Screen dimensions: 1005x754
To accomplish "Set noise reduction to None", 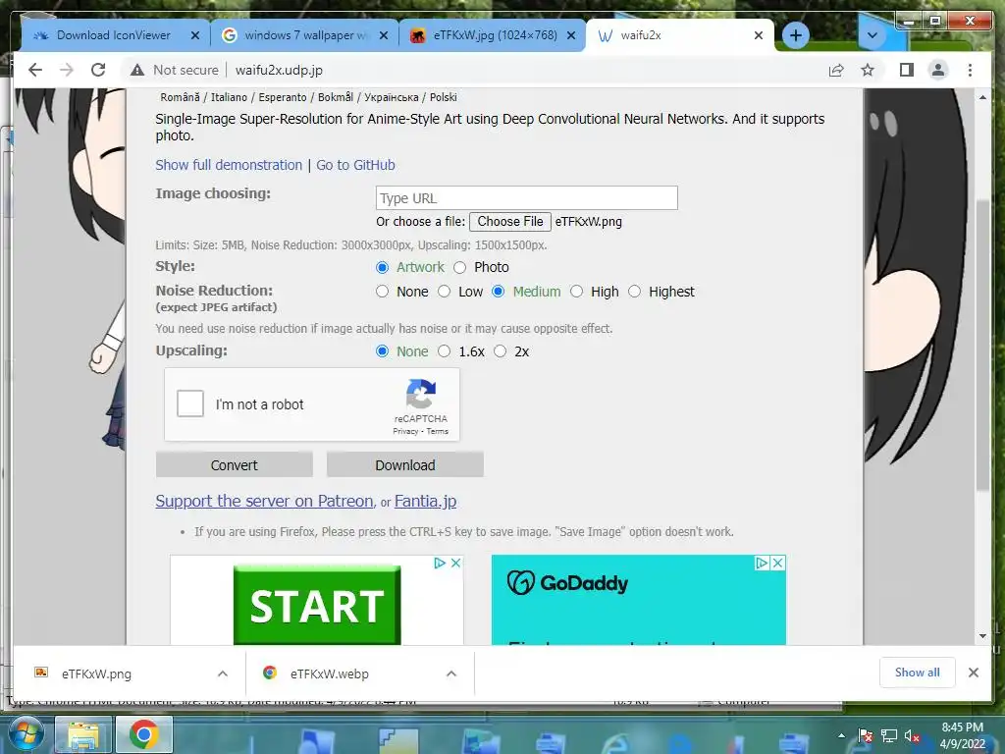I will pos(382,292).
